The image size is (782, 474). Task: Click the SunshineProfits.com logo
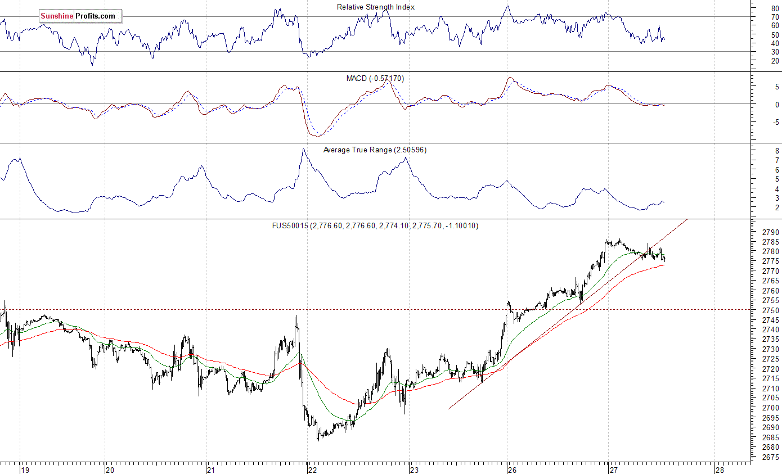point(80,16)
